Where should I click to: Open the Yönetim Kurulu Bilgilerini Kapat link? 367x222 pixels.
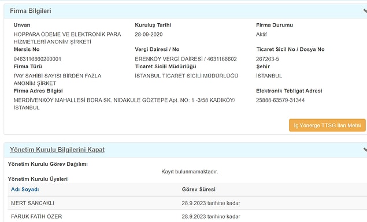tap(57, 150)
